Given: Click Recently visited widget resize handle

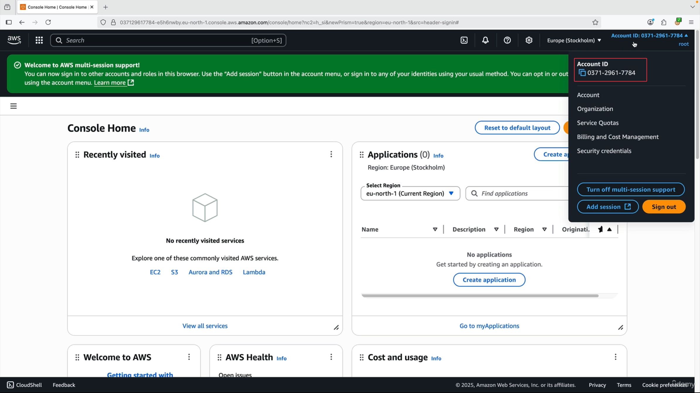Looking at the screenshot, I should point(336,327).
